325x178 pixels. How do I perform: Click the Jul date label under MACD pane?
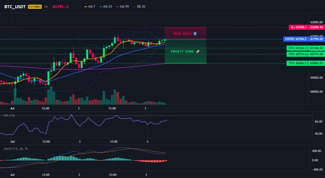tap(12, 175)
